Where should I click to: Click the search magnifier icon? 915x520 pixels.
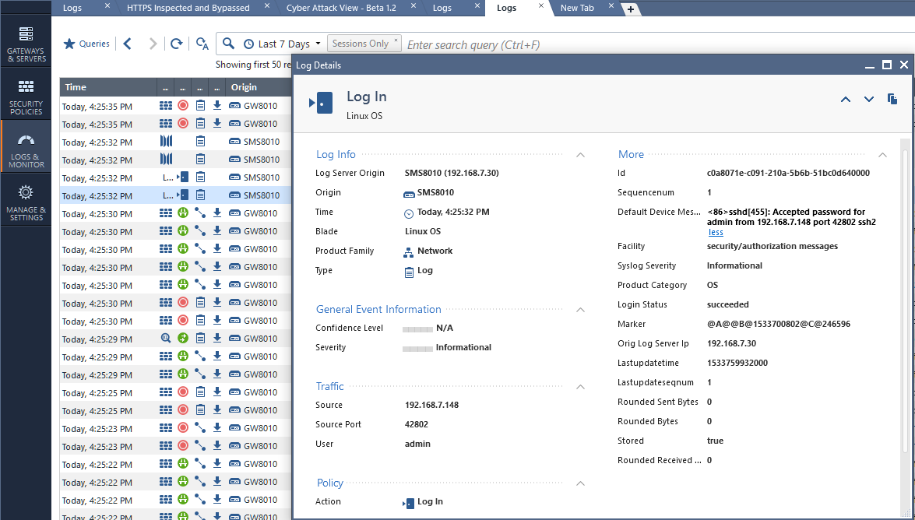click(x=229, y=44)
